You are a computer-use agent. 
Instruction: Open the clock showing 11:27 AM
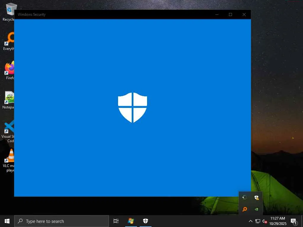tap(278, 221)
